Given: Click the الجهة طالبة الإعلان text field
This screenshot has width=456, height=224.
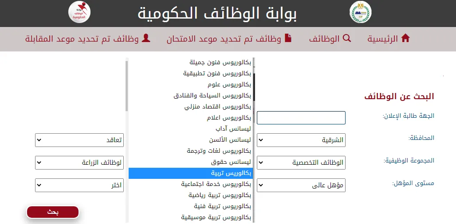Looking at the screenshot, I should (x=301, y=118).
